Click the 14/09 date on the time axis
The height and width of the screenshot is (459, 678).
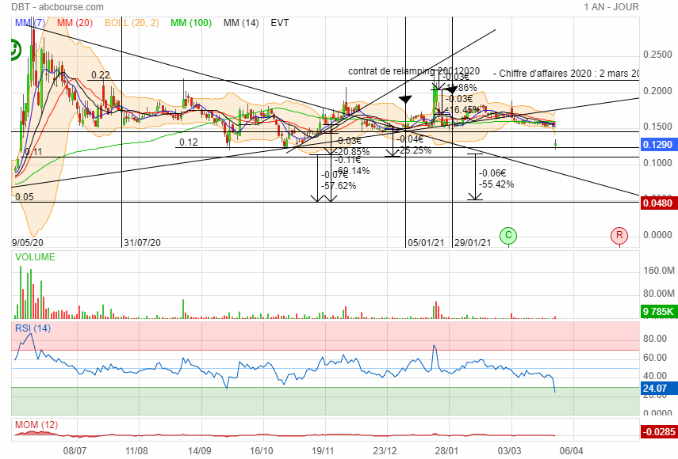(199, 451)
